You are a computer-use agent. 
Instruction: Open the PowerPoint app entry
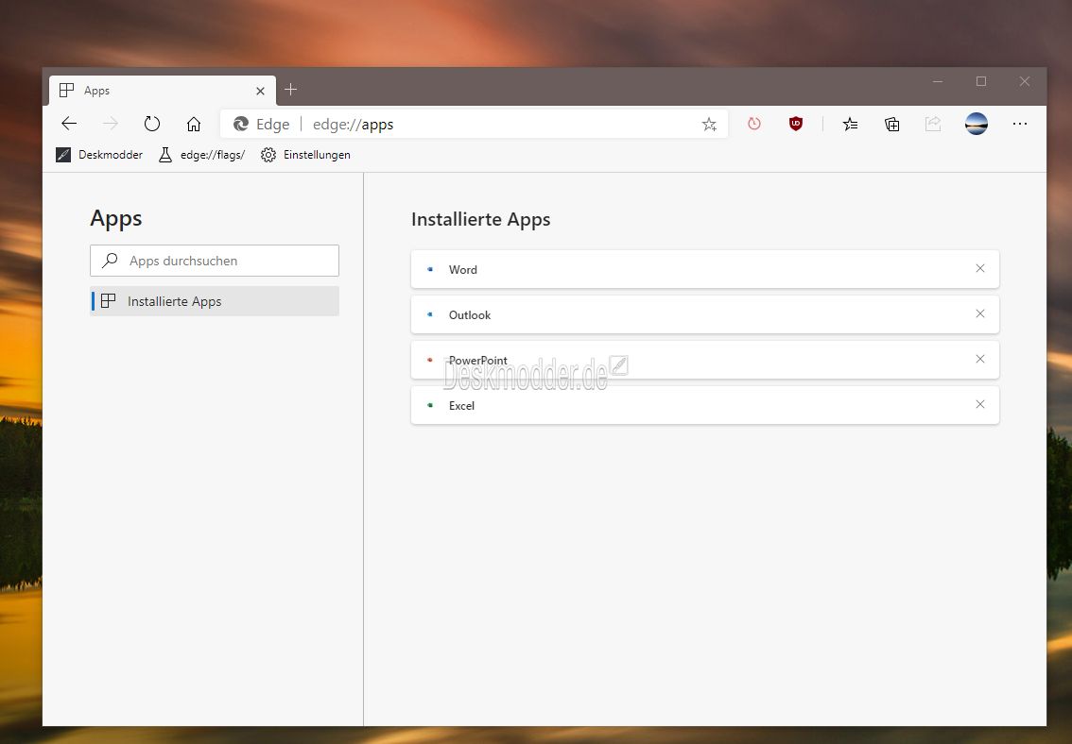(705, 360)
